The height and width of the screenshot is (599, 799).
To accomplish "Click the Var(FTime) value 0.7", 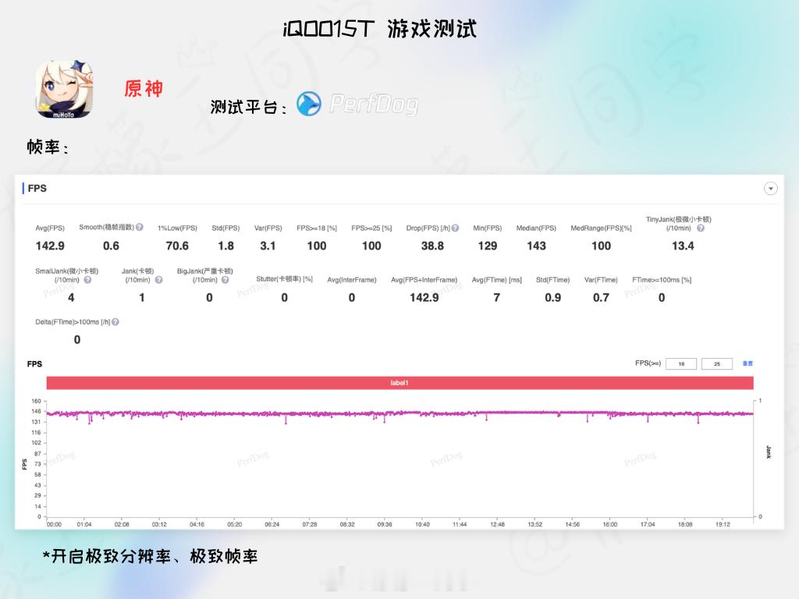I will pyautogui.click(x=602, y=297).
